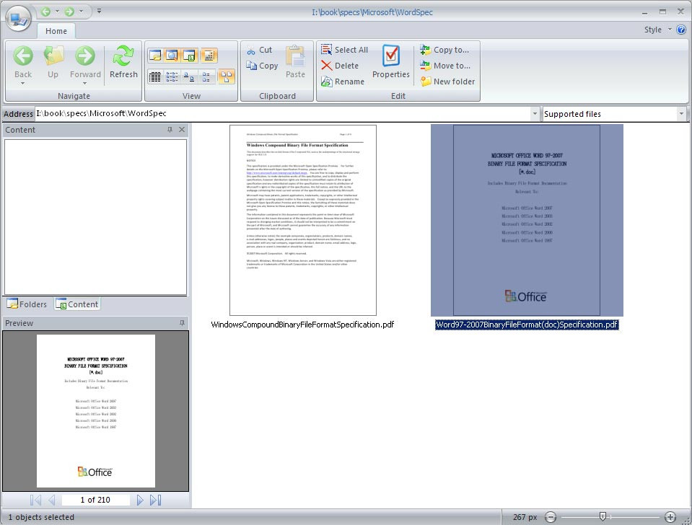Screen dimensions: 692x525
Task: Click '1 objects selected' status text
Action: (x=41, y=517)
